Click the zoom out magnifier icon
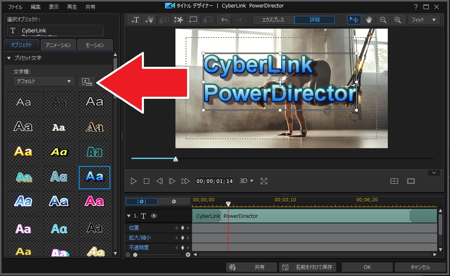The height and width of the screenshot is (276, 450). [x=383, y=20]
